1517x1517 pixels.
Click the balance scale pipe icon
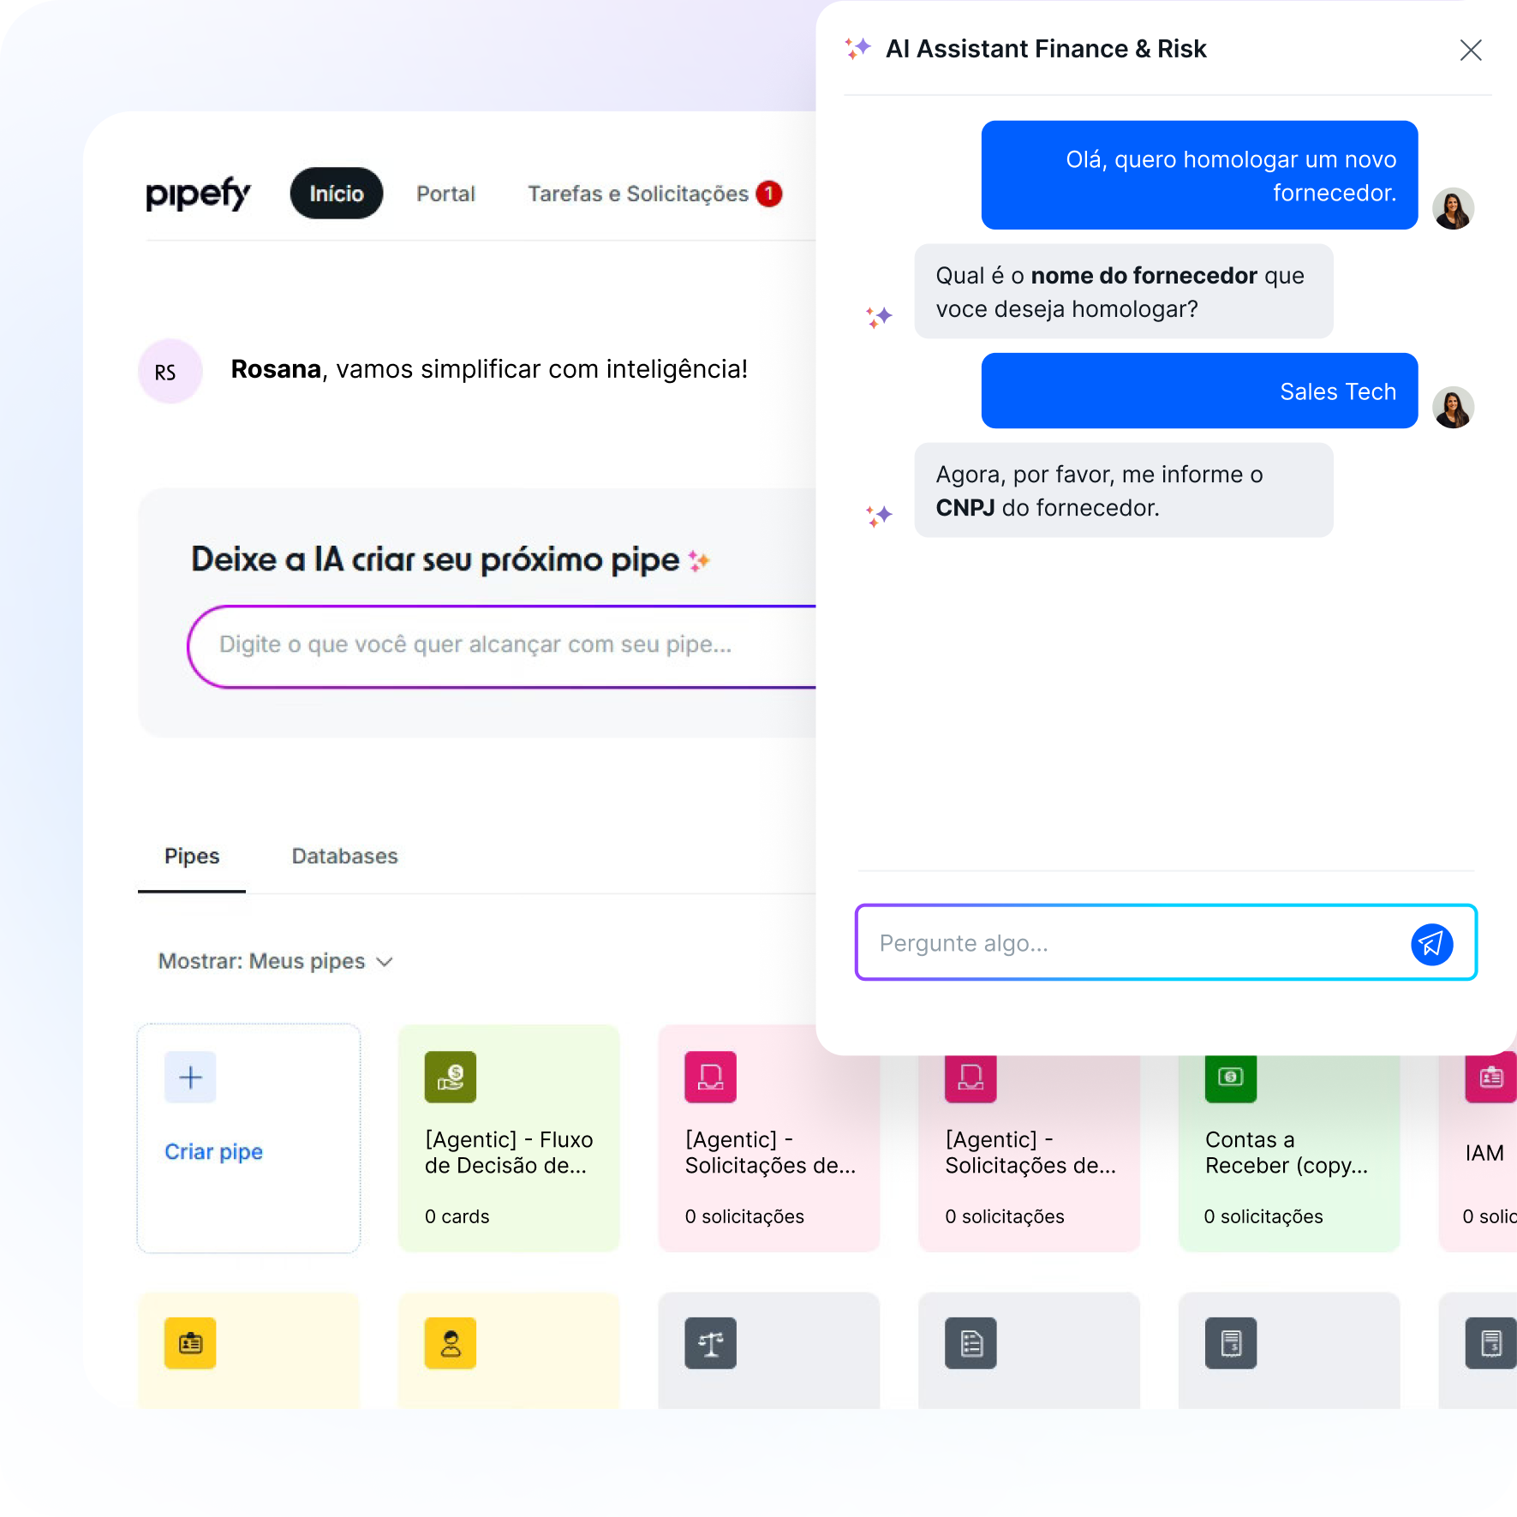710,1342
